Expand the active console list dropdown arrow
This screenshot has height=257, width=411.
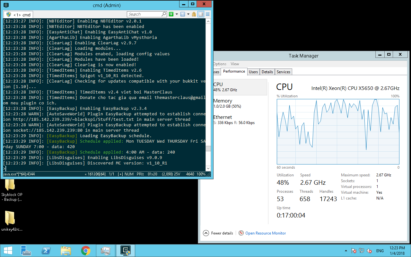188,14
